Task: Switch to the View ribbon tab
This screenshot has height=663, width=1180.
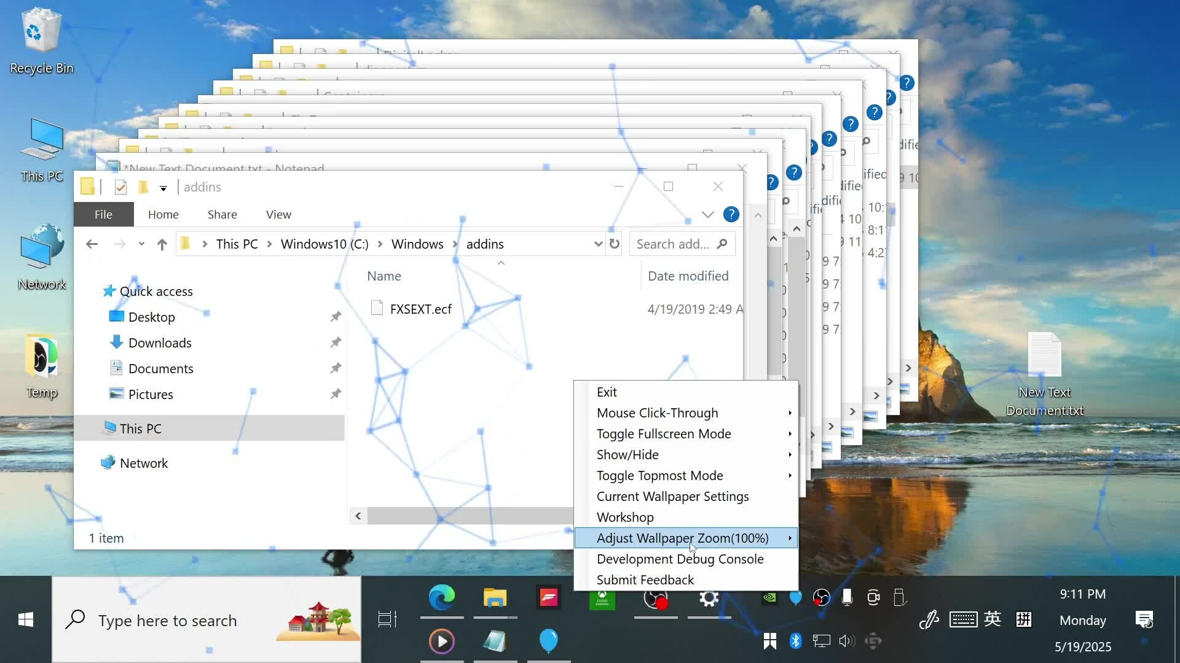Action: pyautogui.click(x=278, y=214)
